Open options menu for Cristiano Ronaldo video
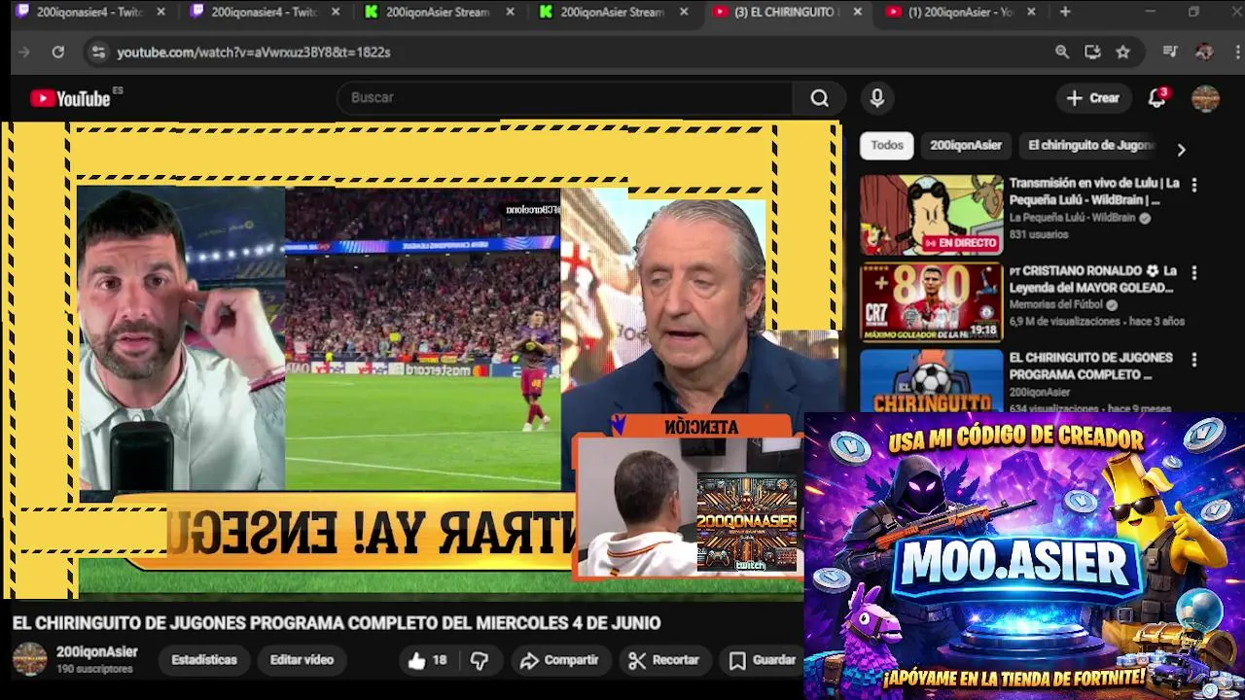Viewport: 1245px width, 700px height. [1193, 273]
